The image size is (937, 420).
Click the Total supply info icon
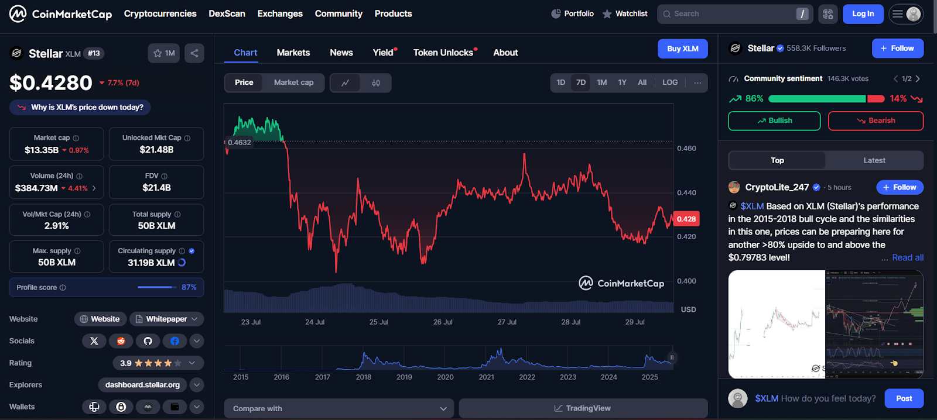point(177,215)
